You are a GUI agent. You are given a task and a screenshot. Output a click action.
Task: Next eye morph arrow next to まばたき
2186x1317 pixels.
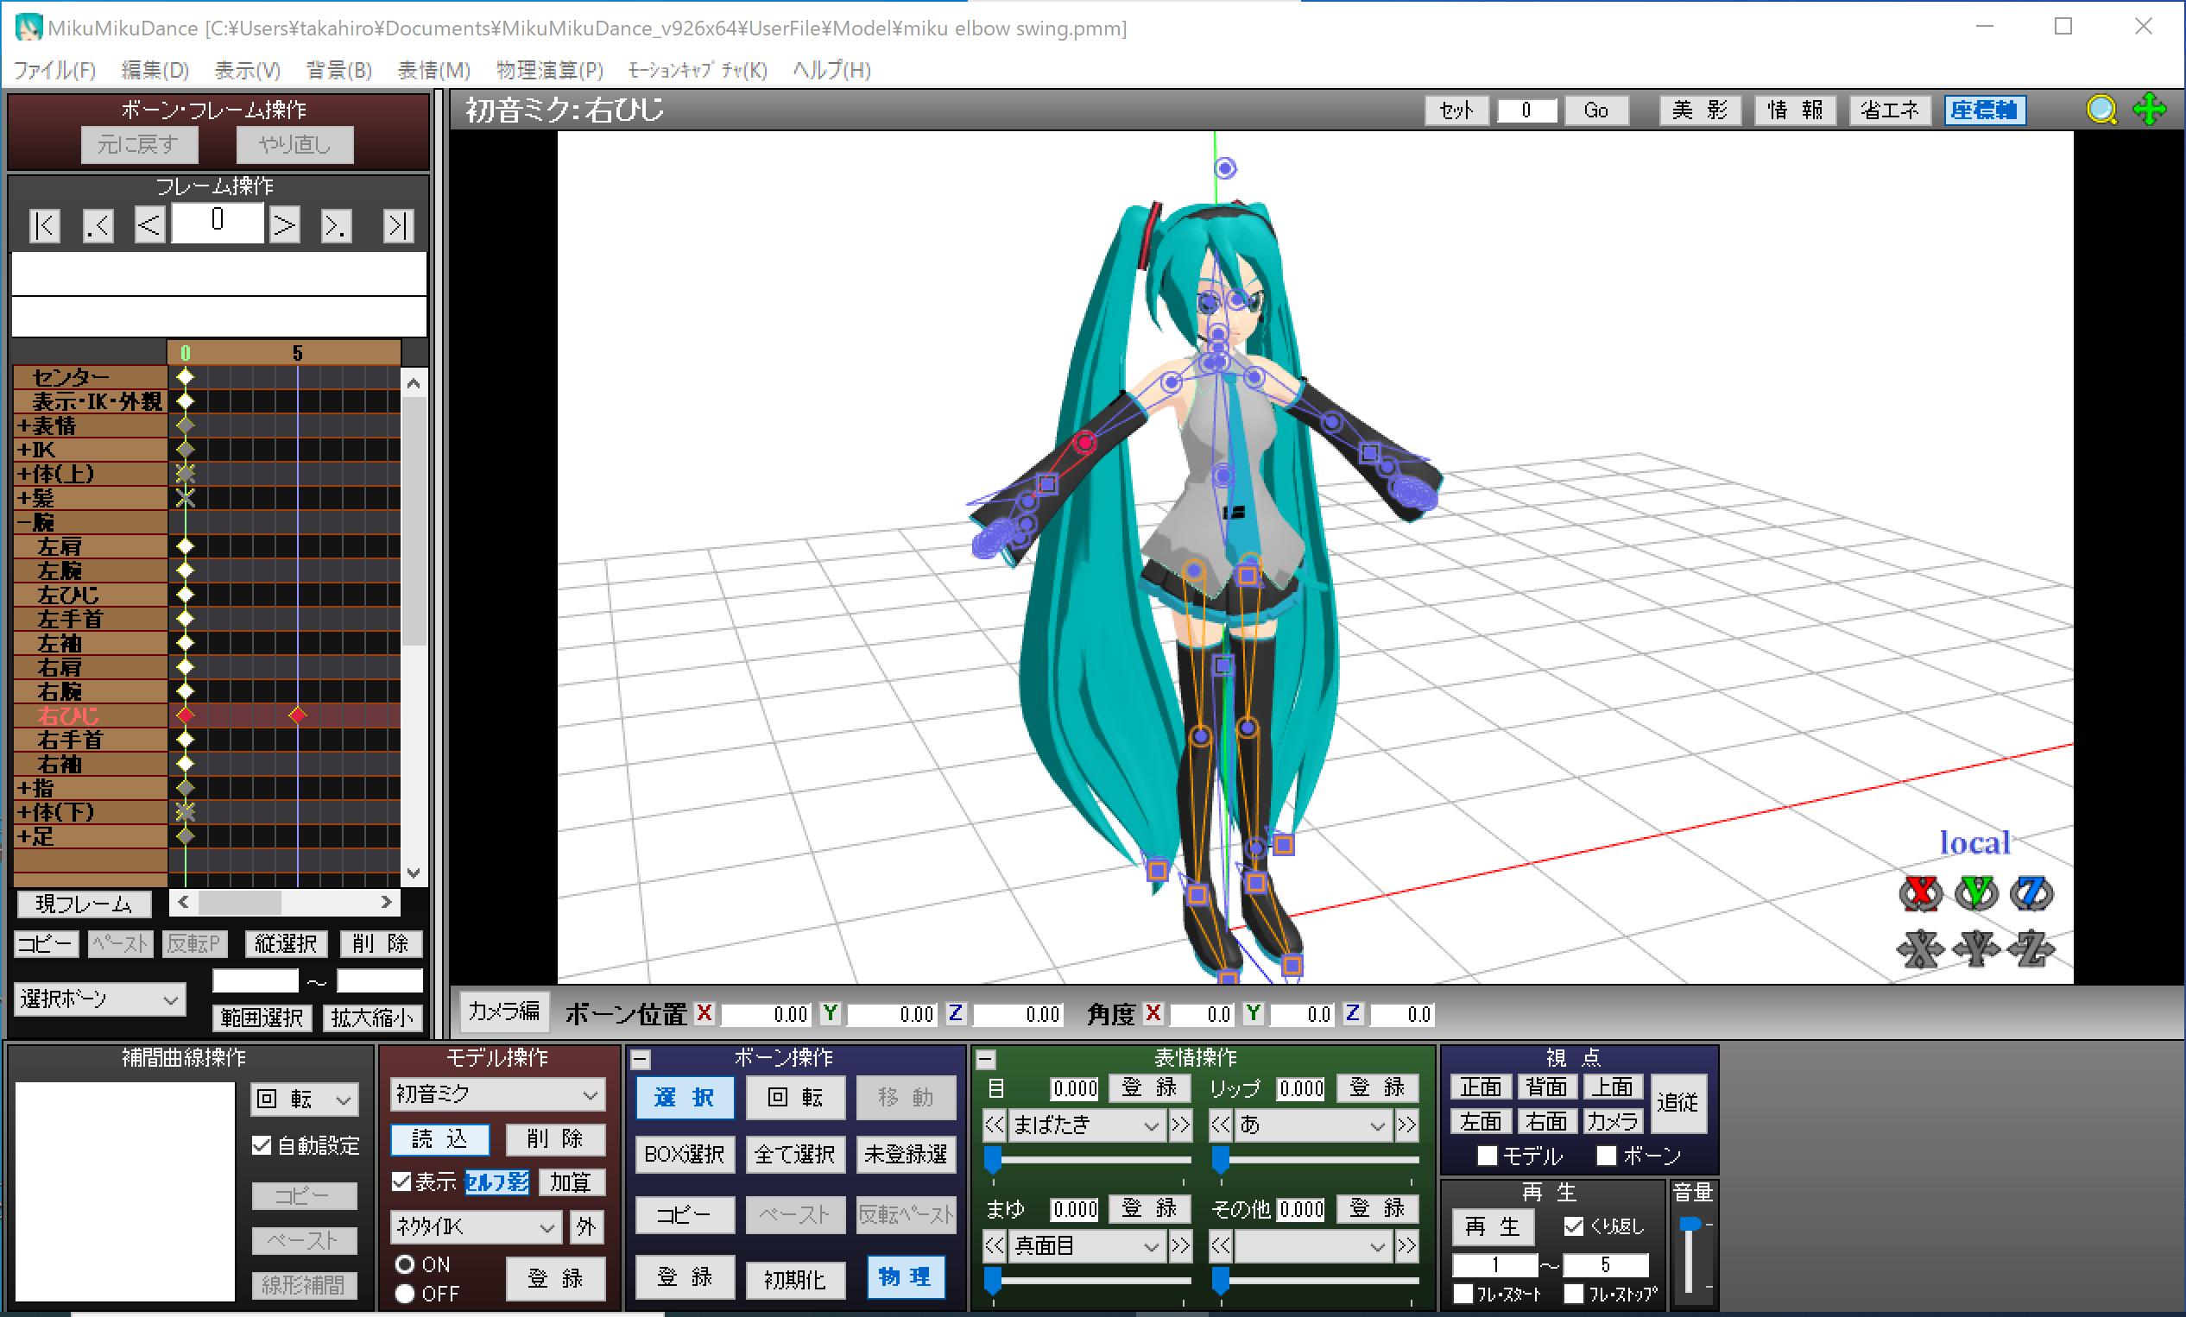[x=1180, y=1125]
